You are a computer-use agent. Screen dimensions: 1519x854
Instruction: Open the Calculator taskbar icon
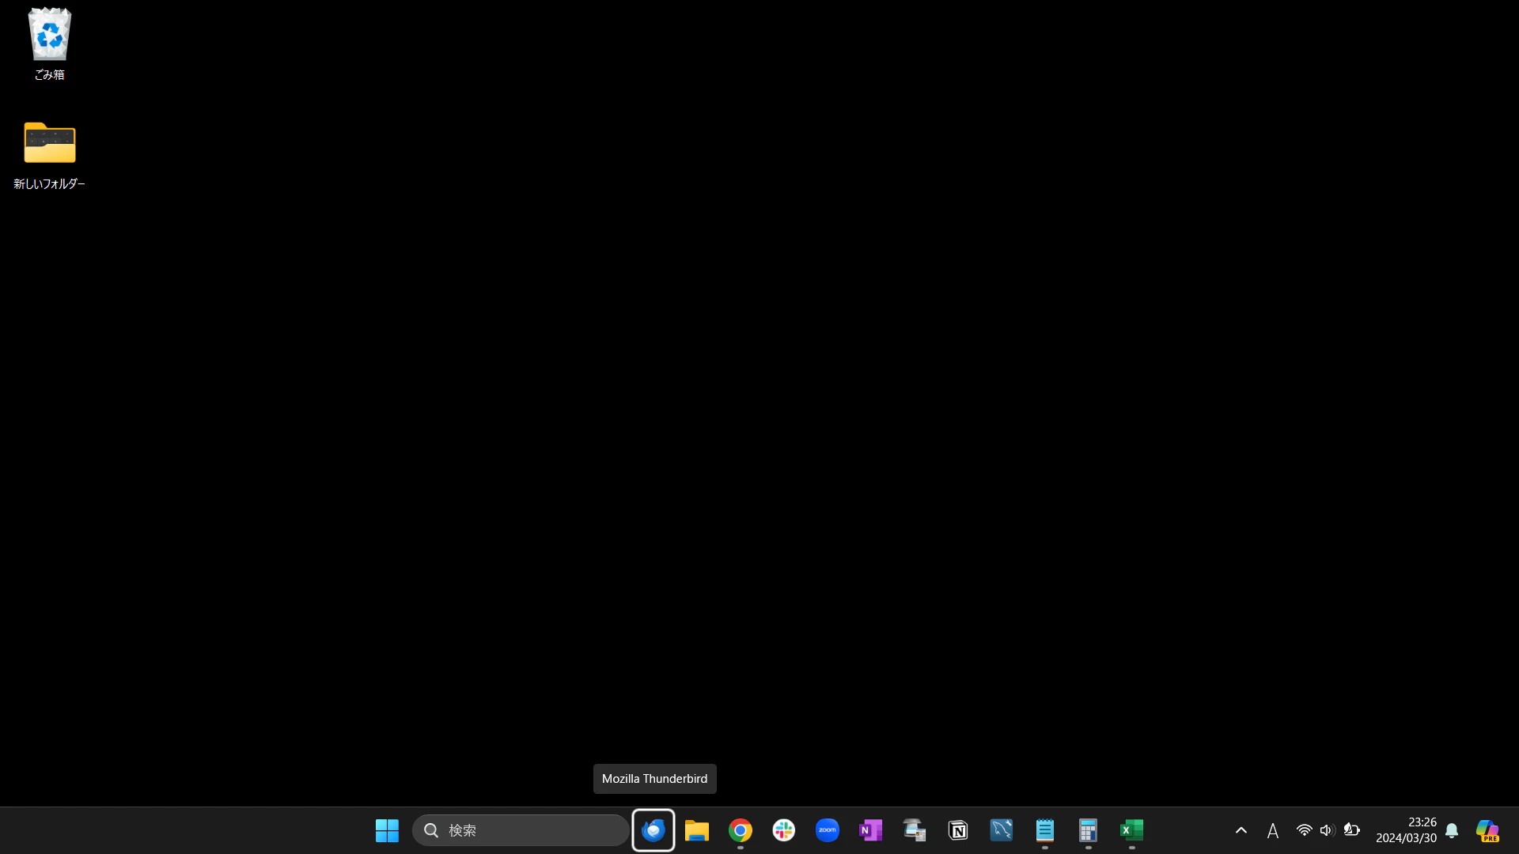(x=1089, y=830)
